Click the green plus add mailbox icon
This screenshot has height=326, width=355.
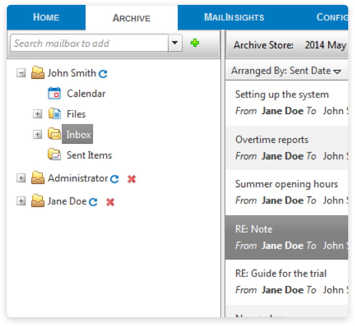point(195,43)
